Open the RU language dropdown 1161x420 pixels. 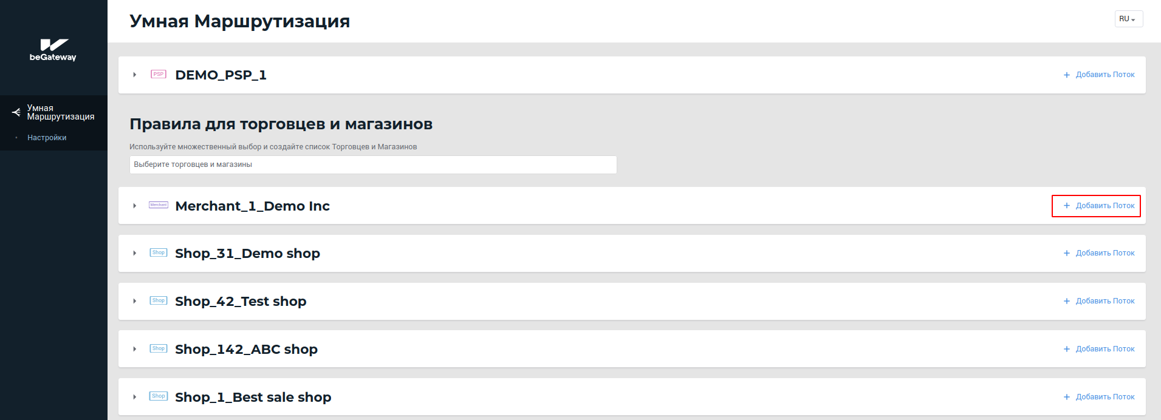(1128, 19)
